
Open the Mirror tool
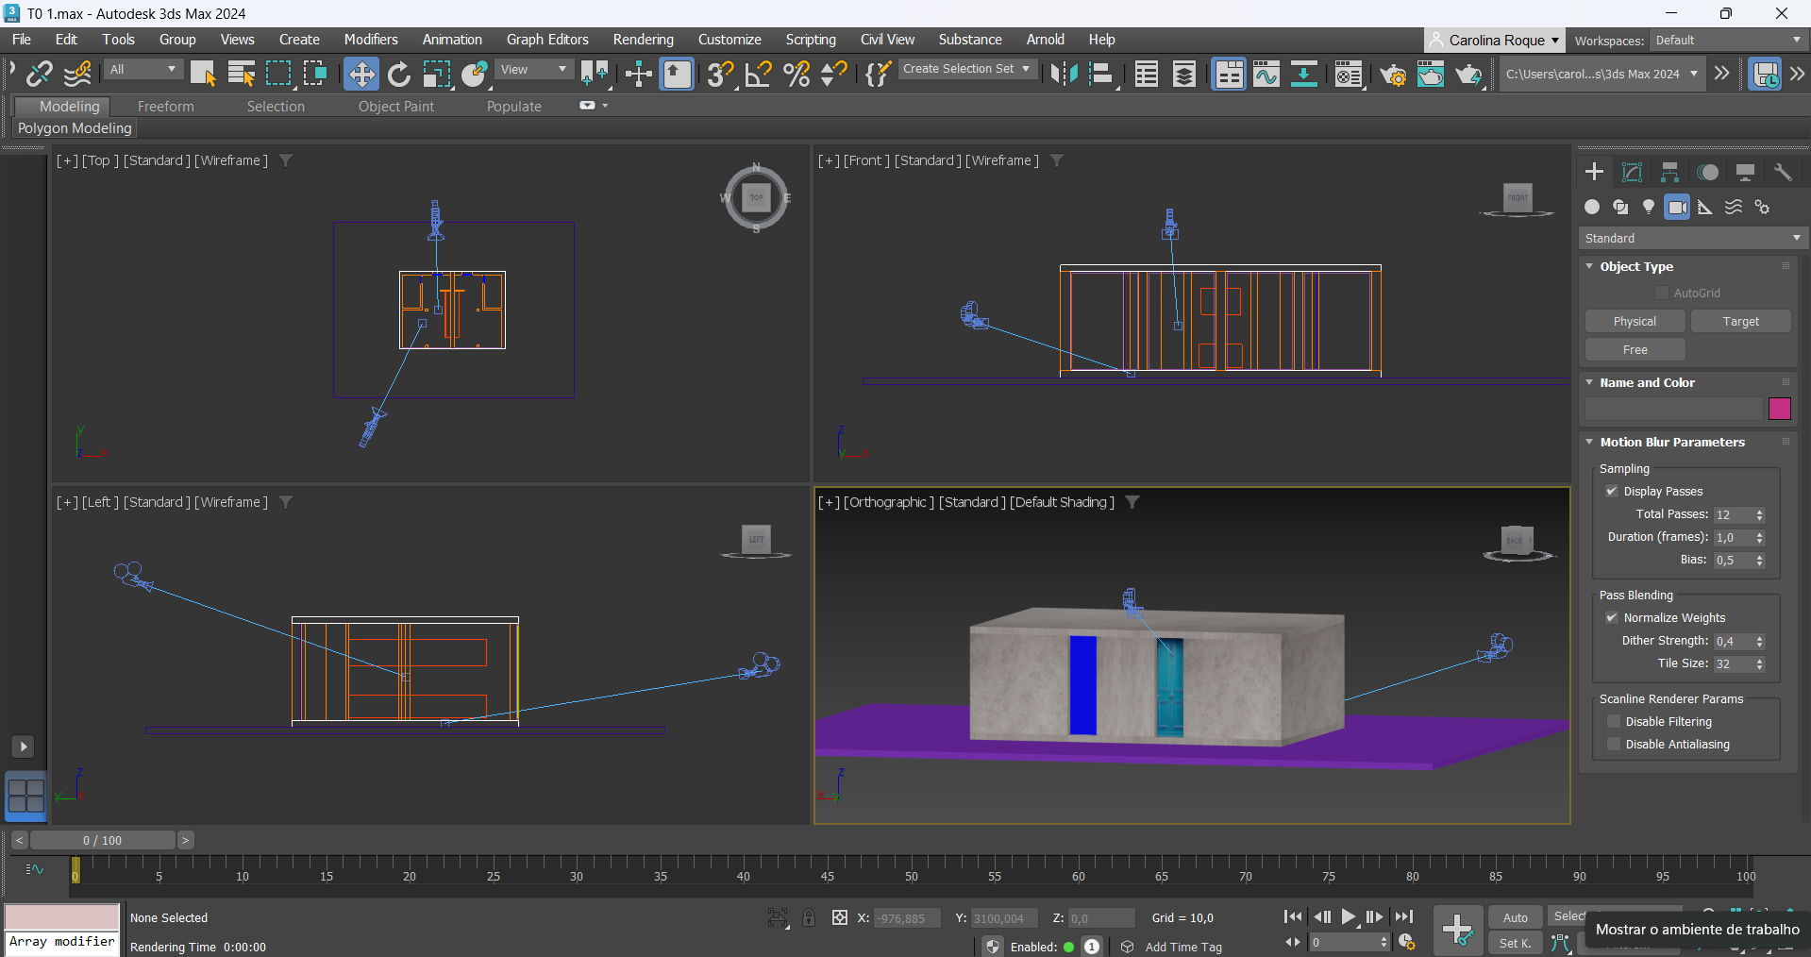(1064, 74)
